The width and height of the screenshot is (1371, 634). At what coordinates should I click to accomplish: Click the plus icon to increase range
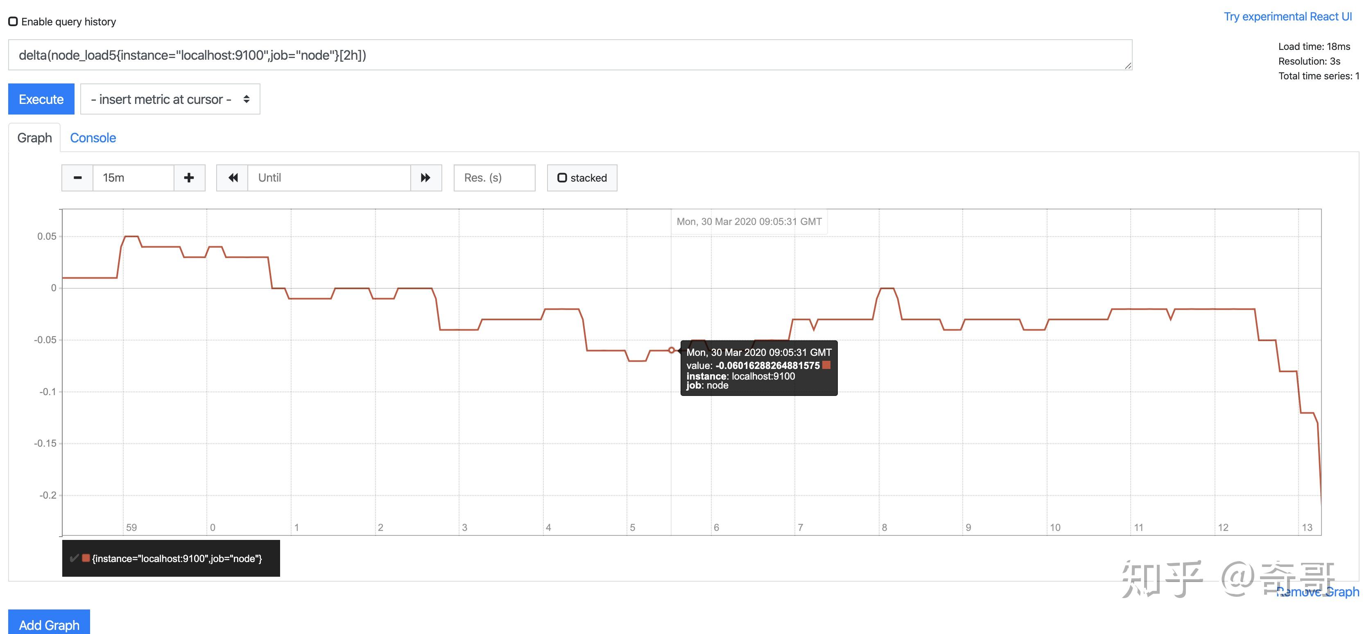click(x=189, y=178)
